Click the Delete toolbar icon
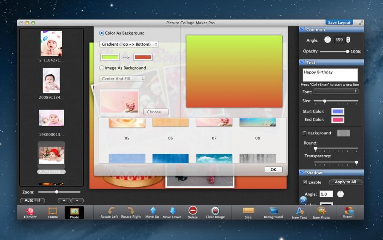The width and height of the screenshot is (383, 240). 193,211
